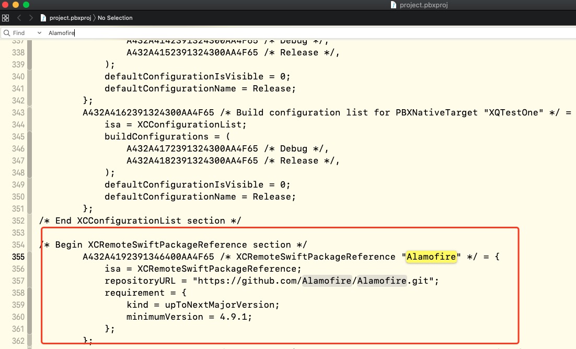The image size is (576, 349).
Task: Click the red close window button
Action: [x=5, y=5]
